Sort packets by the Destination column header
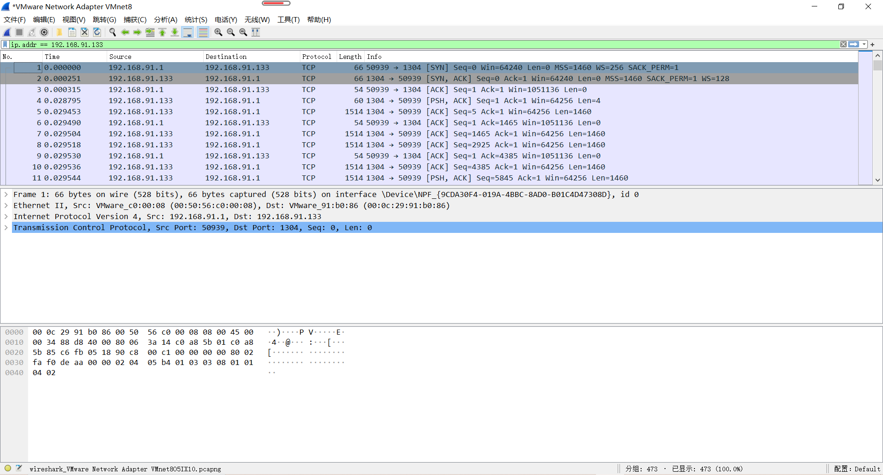The width and height of the screenshot is (883, 475). pos(252,57)
